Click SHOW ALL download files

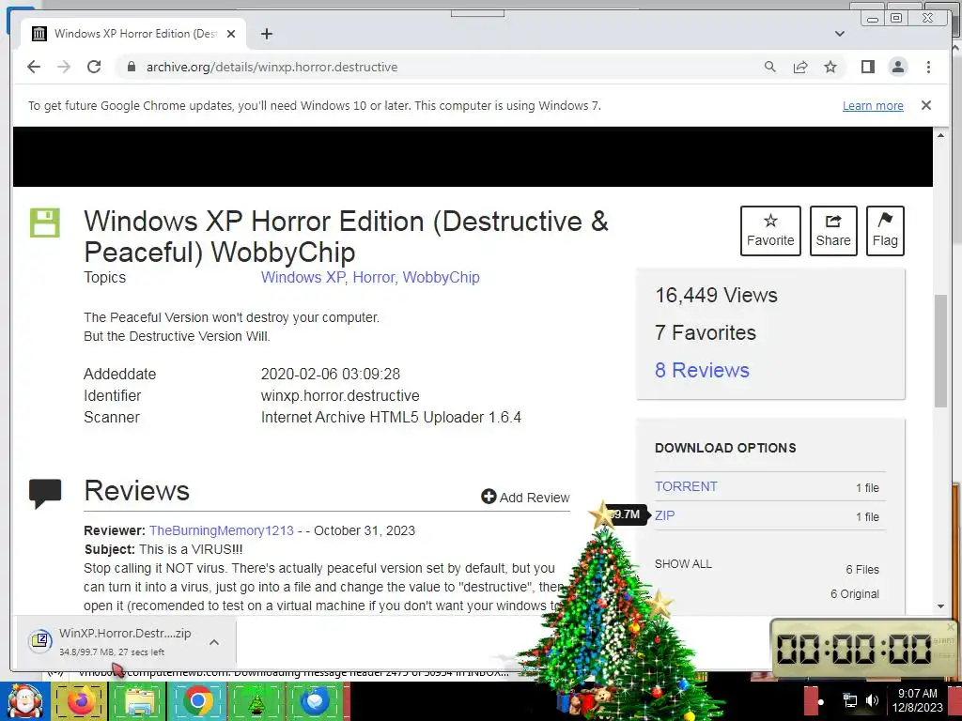pyautogui.click(x=683, y=564)
